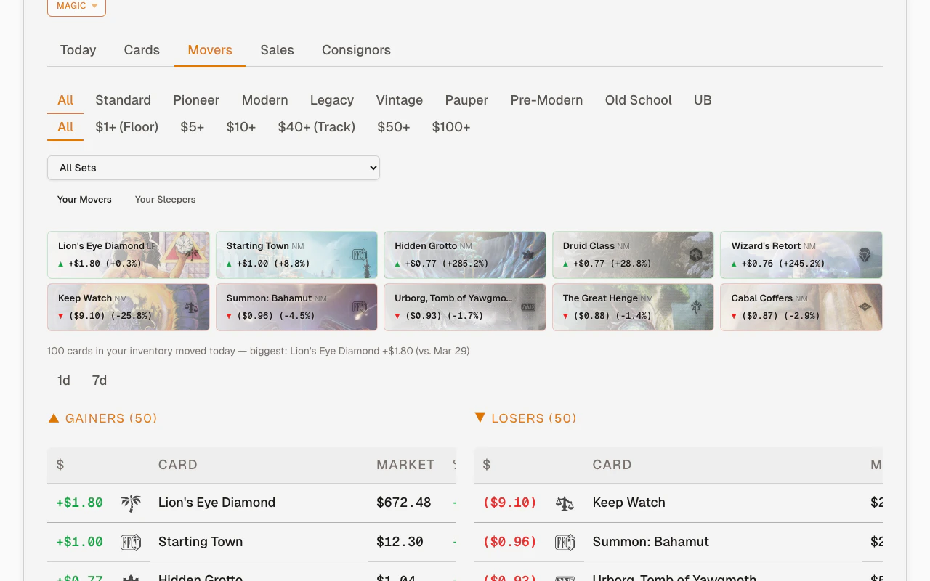Select the Movers tab
The width and height of the screenshot is (930, 581).
(x=210, y=50)
